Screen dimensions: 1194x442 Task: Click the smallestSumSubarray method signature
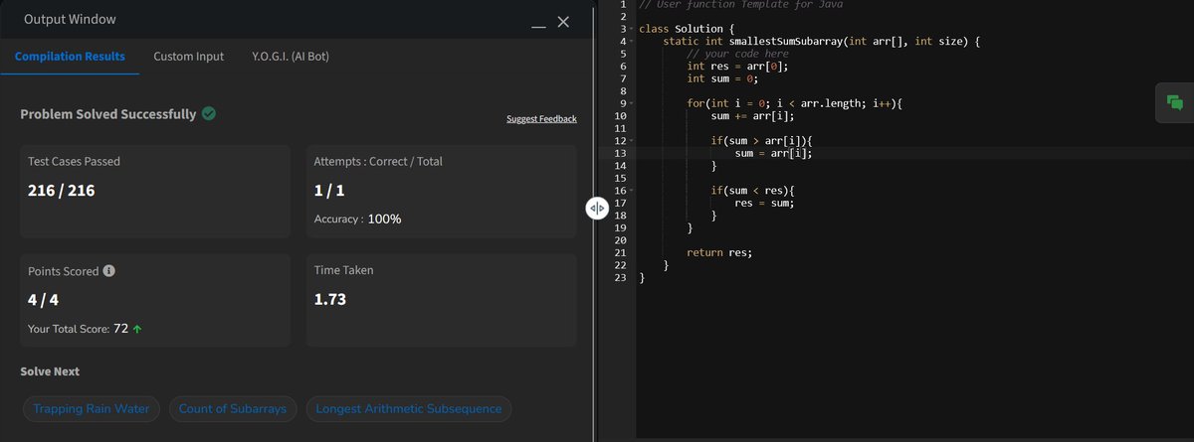pyautogui.click(x=822, y=42)
